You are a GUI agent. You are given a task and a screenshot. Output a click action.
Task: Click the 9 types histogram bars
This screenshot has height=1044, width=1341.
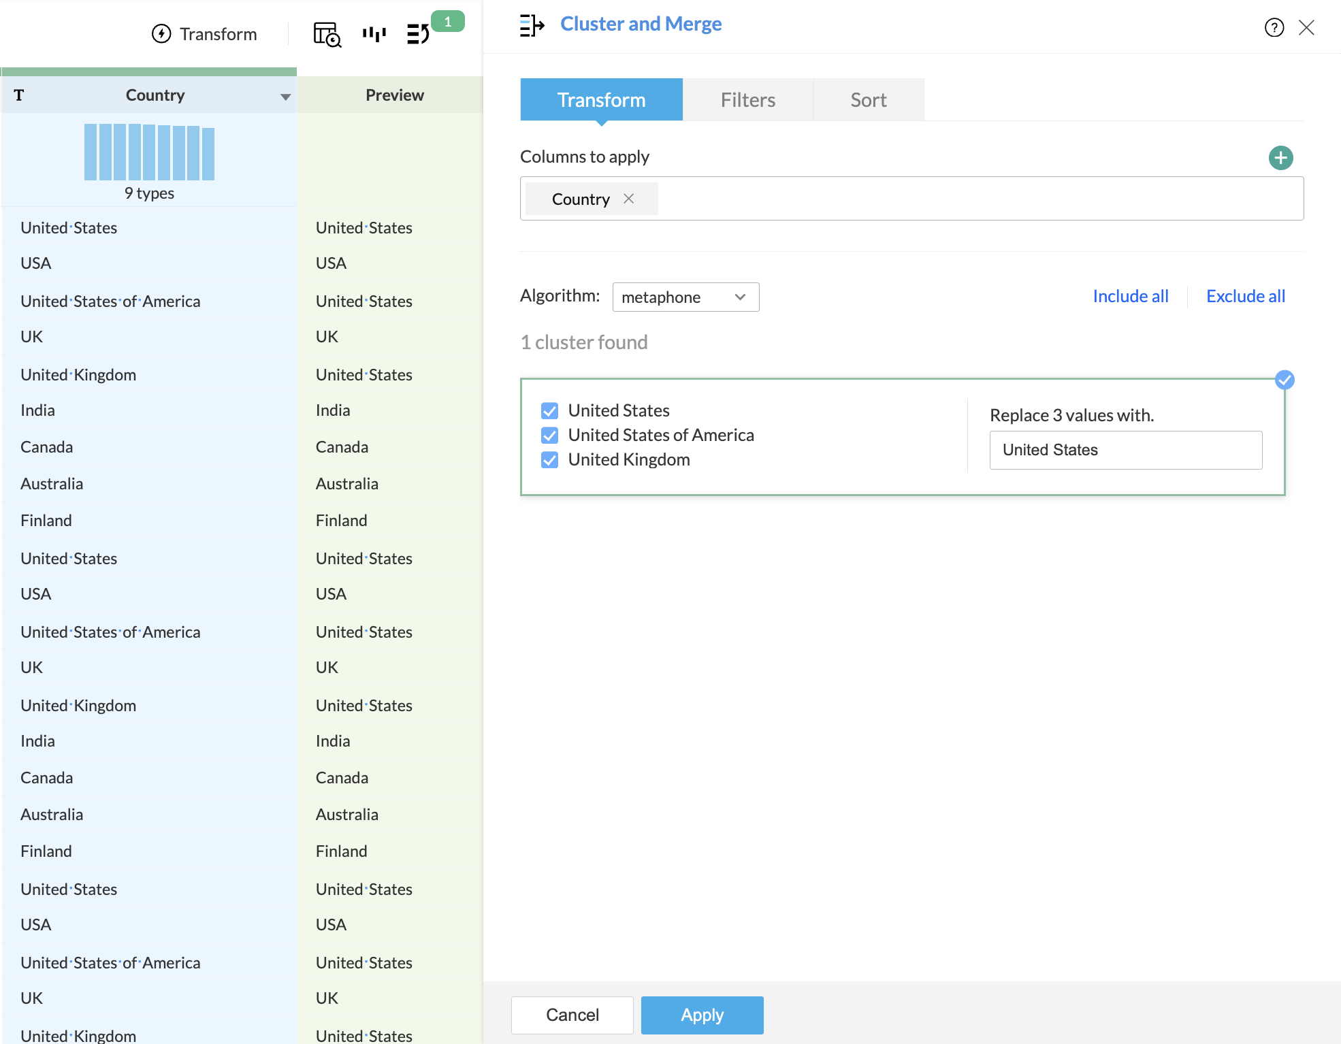click(149, 152)
